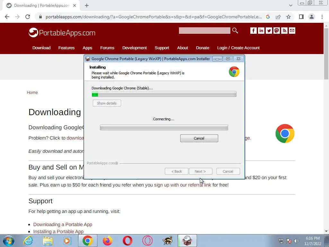Click the volume speaker tray icon
Image resolution: width=329 pixels, height=247 pixels.
pyautogui.click(x=296, y=241)
